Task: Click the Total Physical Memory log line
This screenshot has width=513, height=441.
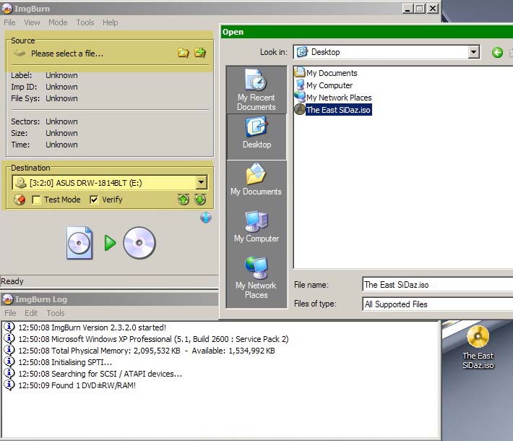Action: 147,351
